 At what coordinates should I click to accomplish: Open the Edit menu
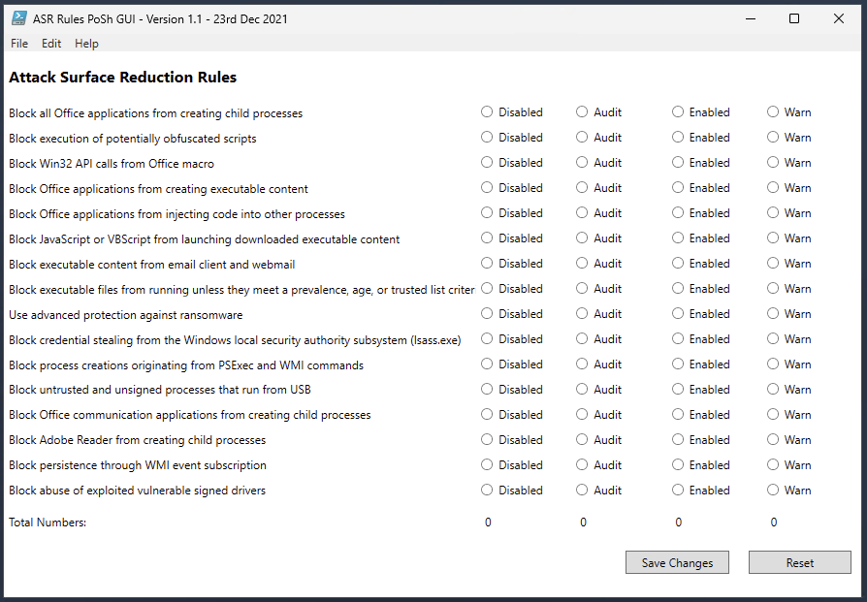(51, 44)
